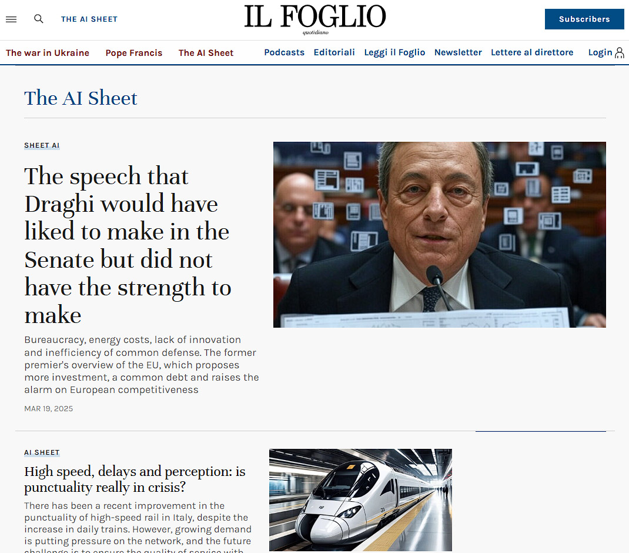Click the Il Foglio logo
This screenshot has height=553, width=629.
(x=315, y=19)
